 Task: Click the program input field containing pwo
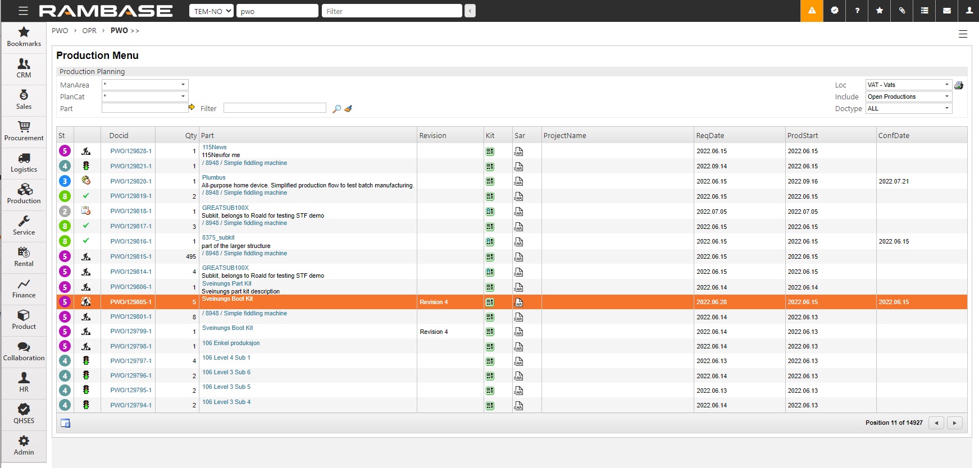(277, 11)
